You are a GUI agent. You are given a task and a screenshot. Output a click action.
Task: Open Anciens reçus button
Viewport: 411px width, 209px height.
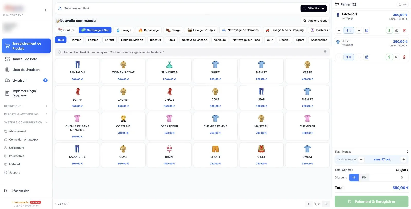pos(315,21)
